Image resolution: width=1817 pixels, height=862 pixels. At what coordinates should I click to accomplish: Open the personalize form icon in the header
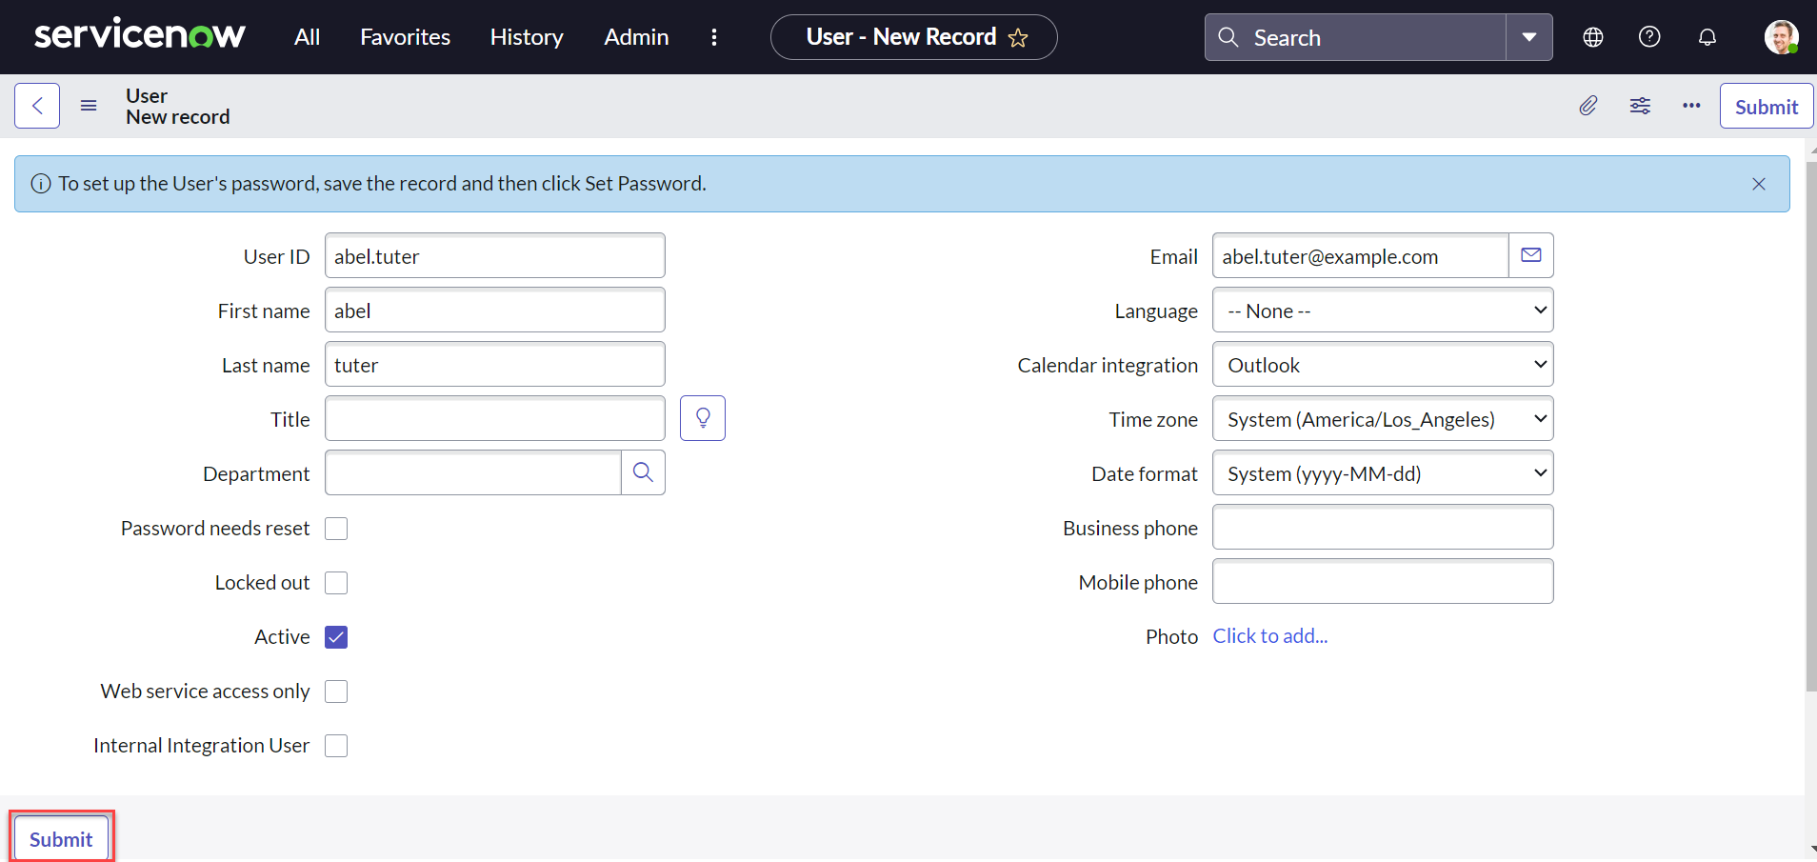1640,106
